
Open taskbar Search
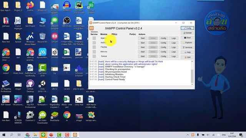pos(12,135)
